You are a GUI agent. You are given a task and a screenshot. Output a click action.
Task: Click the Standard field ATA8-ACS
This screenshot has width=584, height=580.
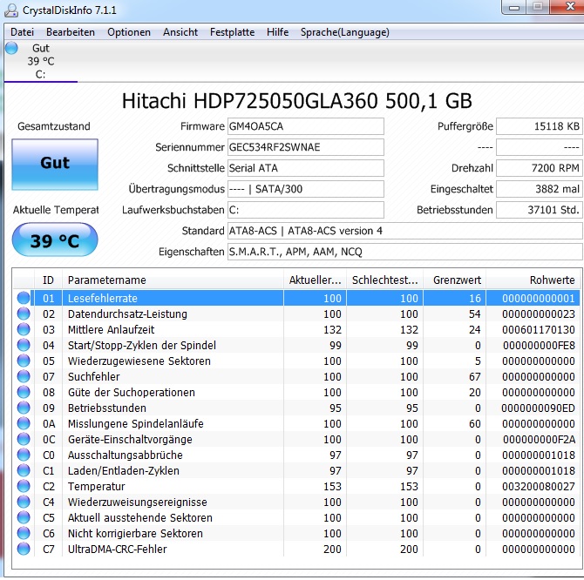click(404, 231)
